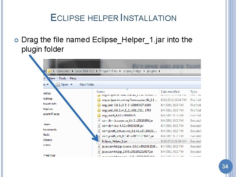Click Type cell of Eclipse_Helper_1.jar row
Screen dimensions: 236x177
click(x=196, y=141)
